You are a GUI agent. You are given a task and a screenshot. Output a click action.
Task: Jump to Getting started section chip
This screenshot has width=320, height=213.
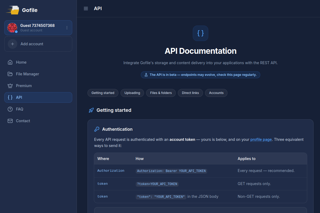(103, 93)
